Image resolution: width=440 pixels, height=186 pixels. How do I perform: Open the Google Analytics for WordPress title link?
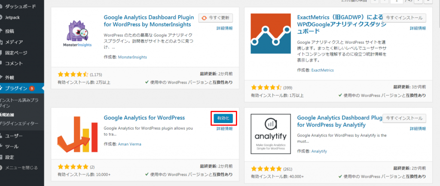pos(144,117)
